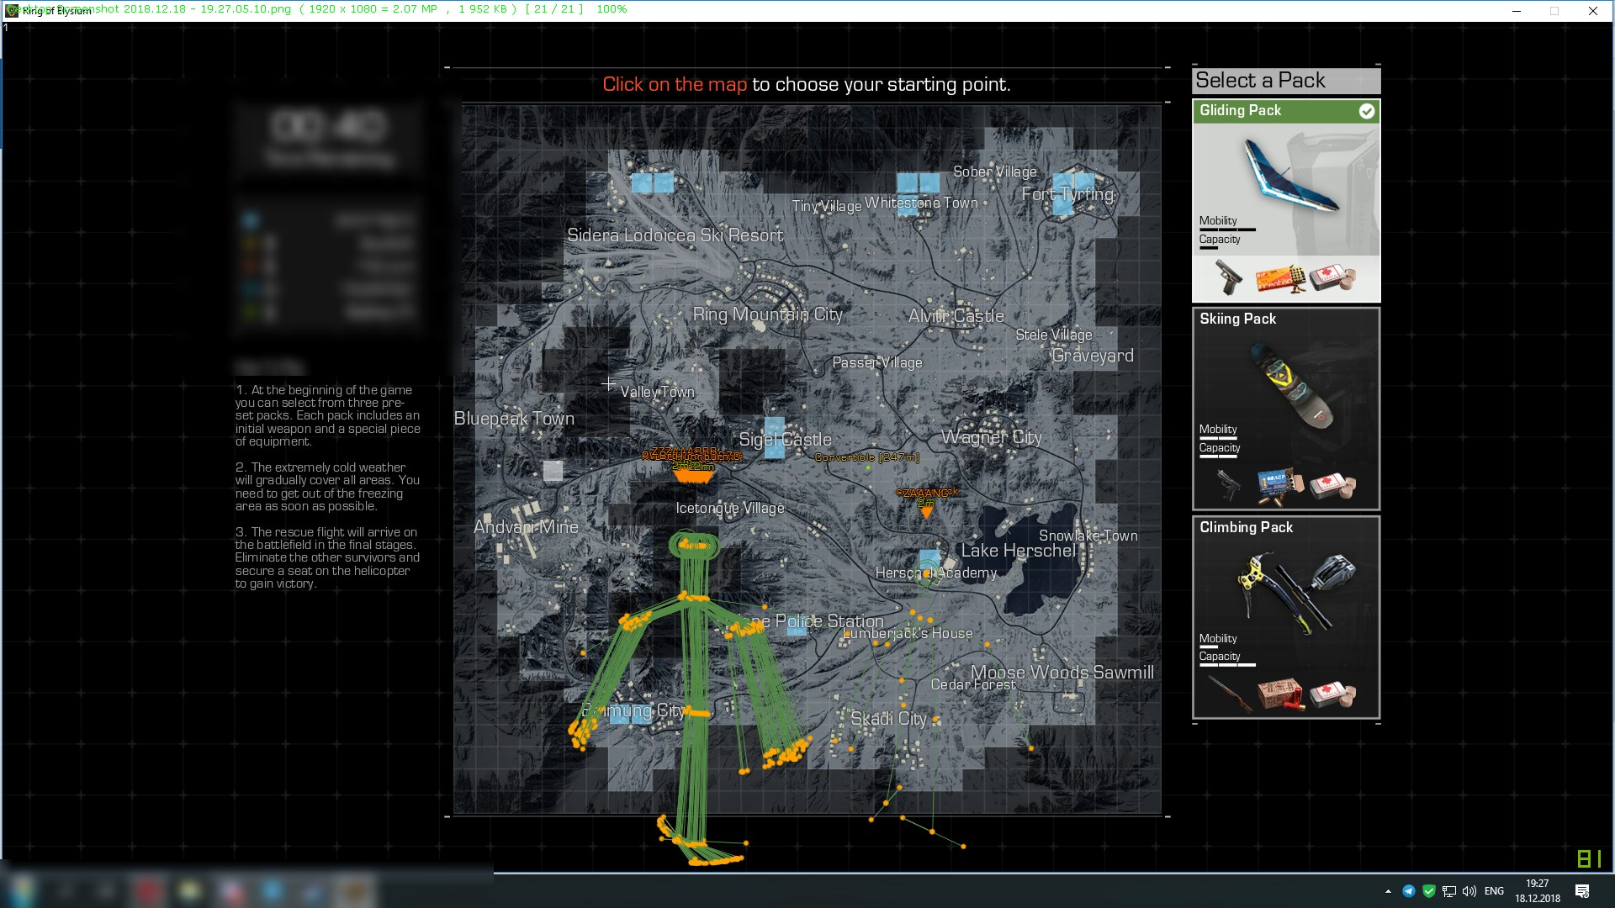Show hidden system tray icons
This screenshot has width=1615, height=908.
[1388, 891]
